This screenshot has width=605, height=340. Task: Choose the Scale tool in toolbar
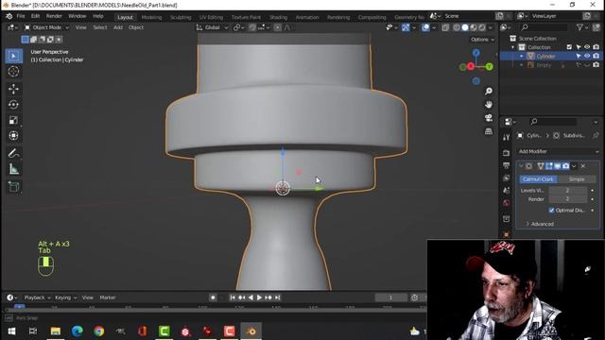13,120
